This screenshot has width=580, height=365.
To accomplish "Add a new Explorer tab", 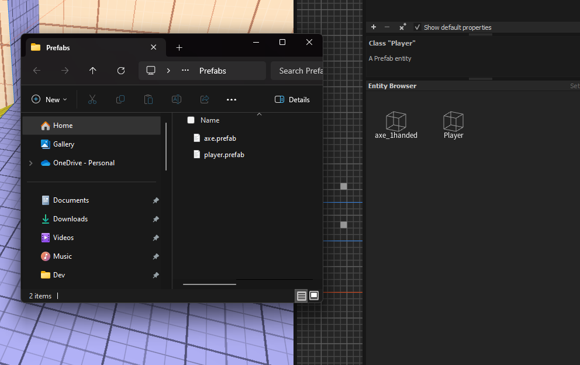I will pos(179,48).
